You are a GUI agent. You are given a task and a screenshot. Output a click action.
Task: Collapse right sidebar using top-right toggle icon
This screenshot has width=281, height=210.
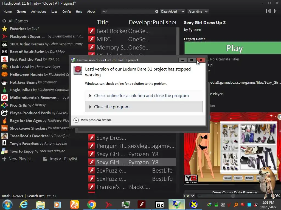(x=276, y=11)
